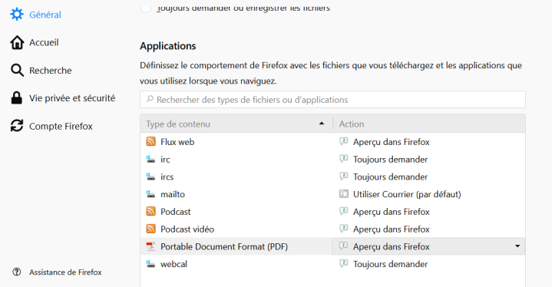This screenshot has width=552, height=287.
Task: Click the action icon in Podcast row
Action: pyautogui.click(x=344, y=211)
